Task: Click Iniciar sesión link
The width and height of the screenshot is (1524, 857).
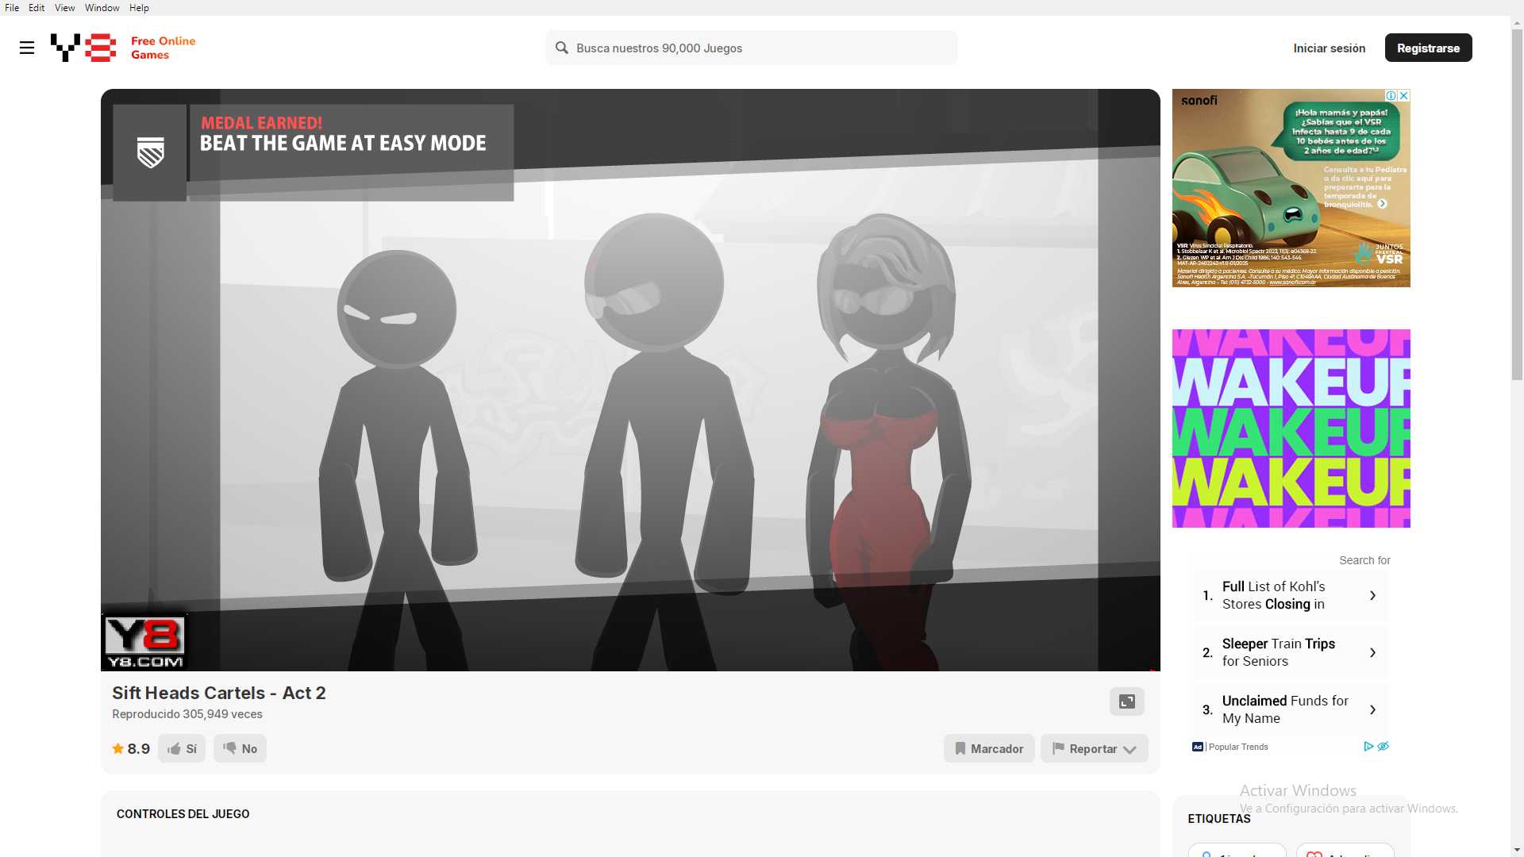Action: [x=1329, y=48]
